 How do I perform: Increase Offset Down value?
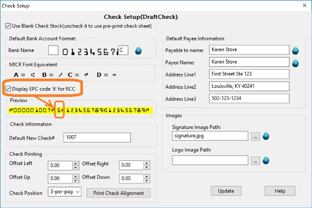coord(147,177)
